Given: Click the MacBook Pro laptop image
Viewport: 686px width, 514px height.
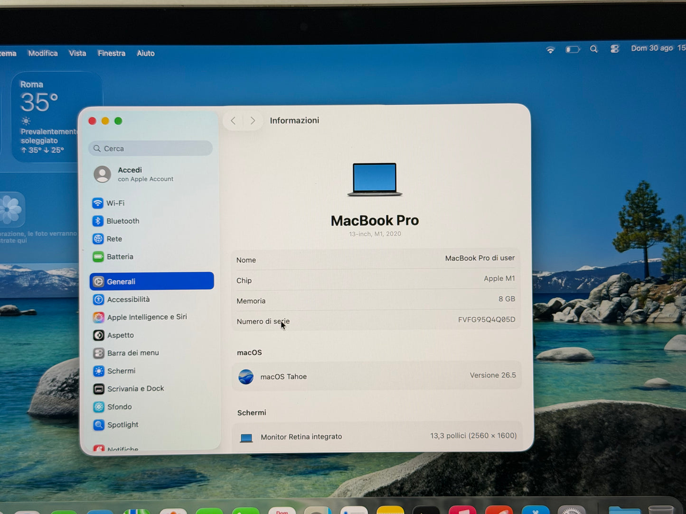Looking at the screenshot, I should pyautogui.click(x=375, y=179).
